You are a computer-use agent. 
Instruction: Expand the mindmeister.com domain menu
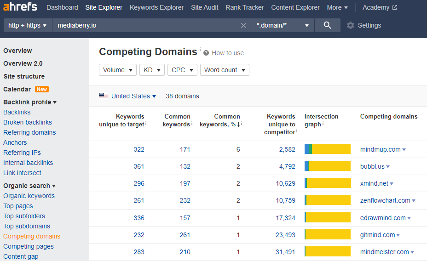coord(412,252)
